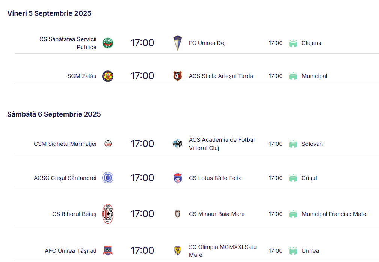The image size is (379, 262).
Task: Click AFC Unirea Tășnad team crest
Action: 108,251
